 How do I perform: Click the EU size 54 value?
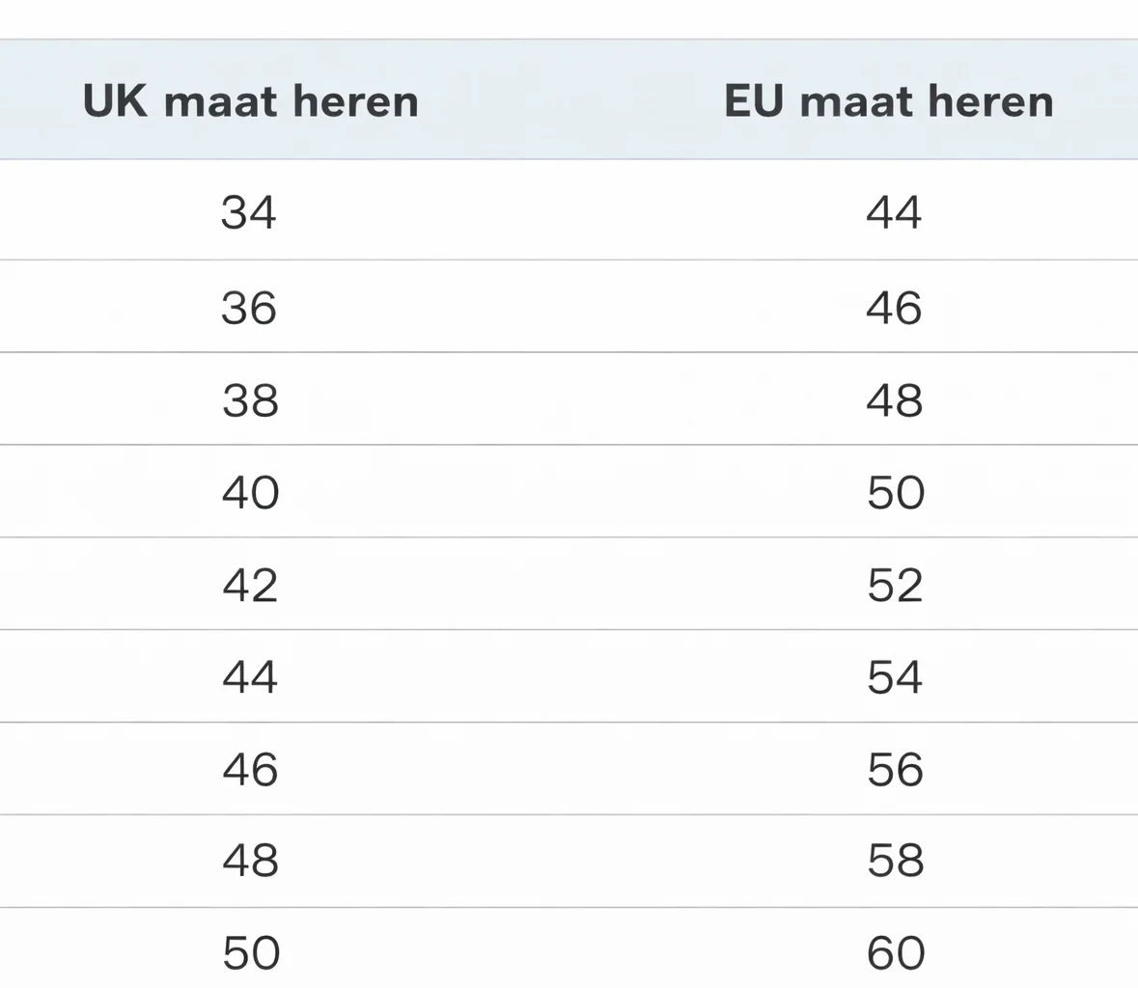[895, 677]
